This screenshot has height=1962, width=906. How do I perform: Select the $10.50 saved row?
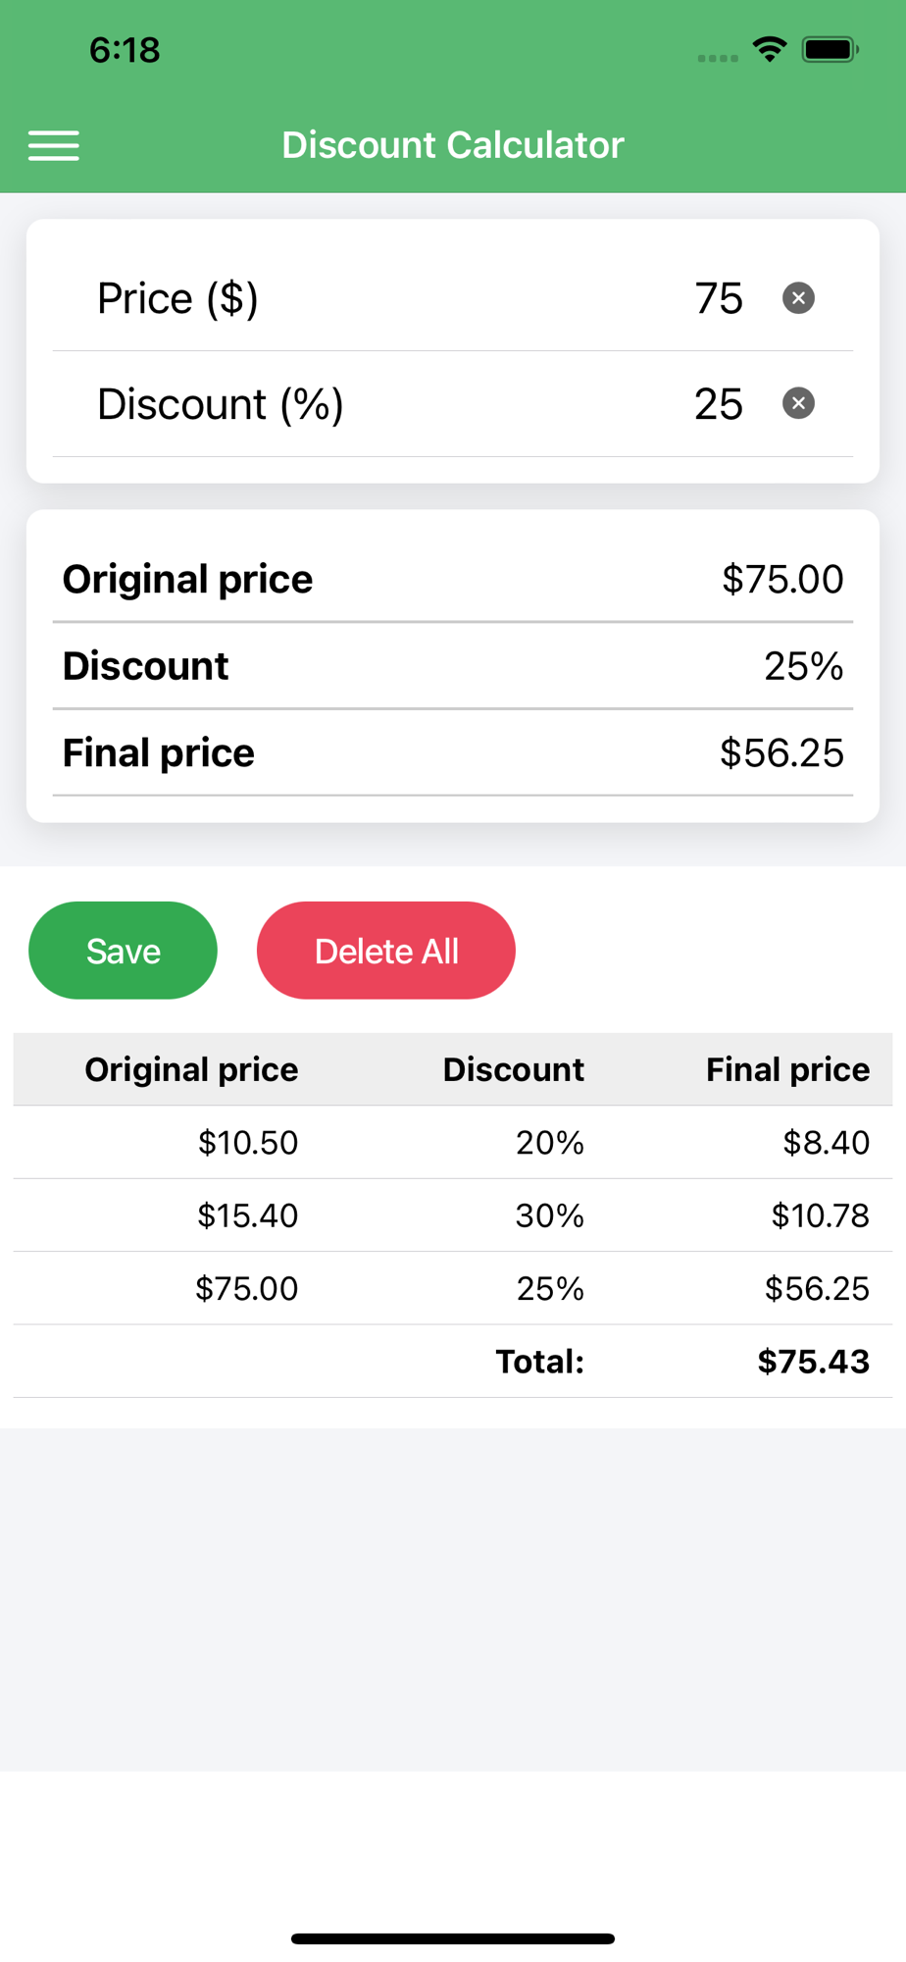(452, 1143)
